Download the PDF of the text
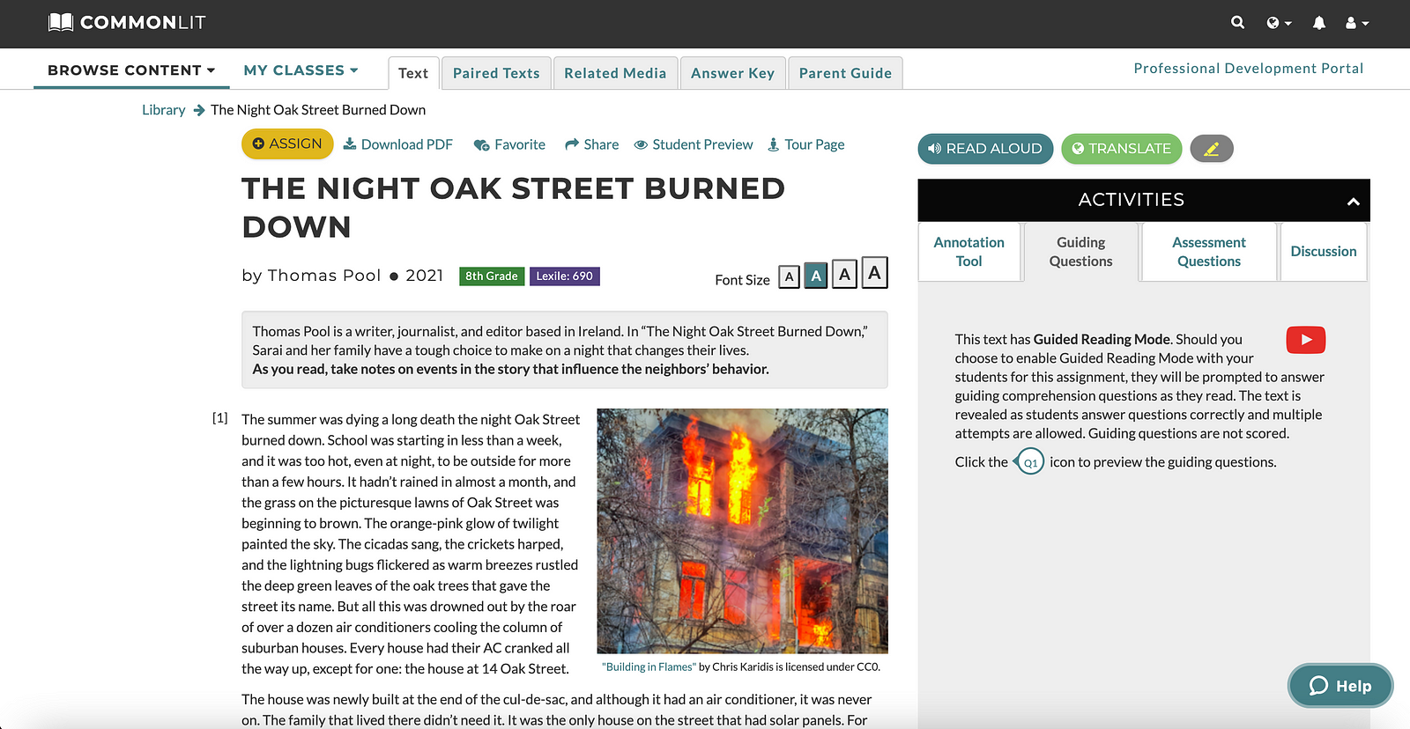The height and width of the screenshot is (729, 1410). coord(397,144)
